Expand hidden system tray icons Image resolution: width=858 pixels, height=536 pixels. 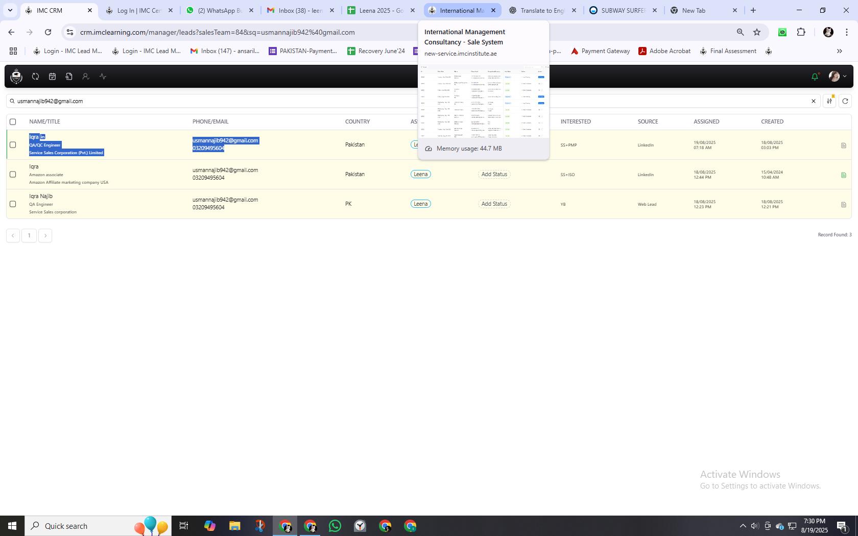pos(743,526)
